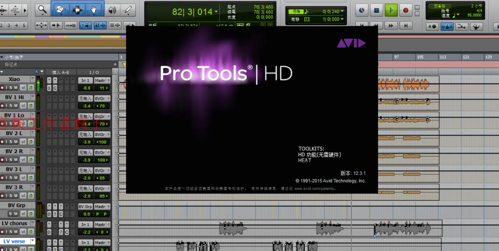Select the Zoomer magnifier tool
The height and width of the screenshot is (251, 499).
tap(42, 10)
